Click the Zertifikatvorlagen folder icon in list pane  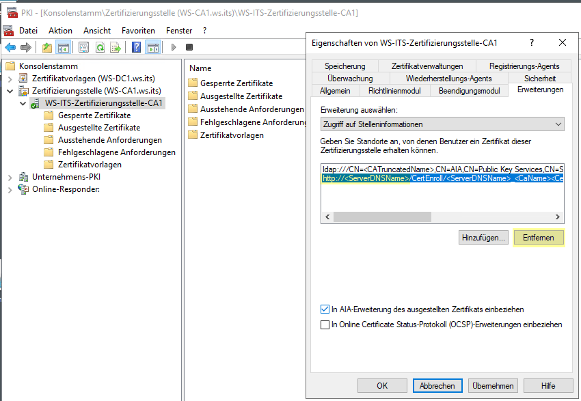click(x=193, y=135)
